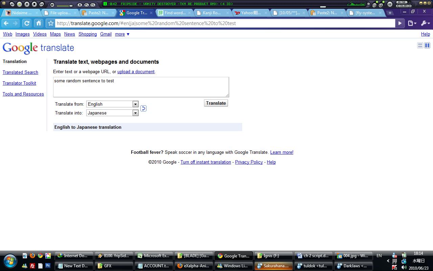Turn off instant translation
433x271 pixels.
206,162
